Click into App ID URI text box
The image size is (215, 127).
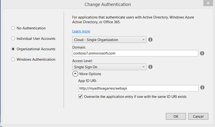click(x=138, y=88)
